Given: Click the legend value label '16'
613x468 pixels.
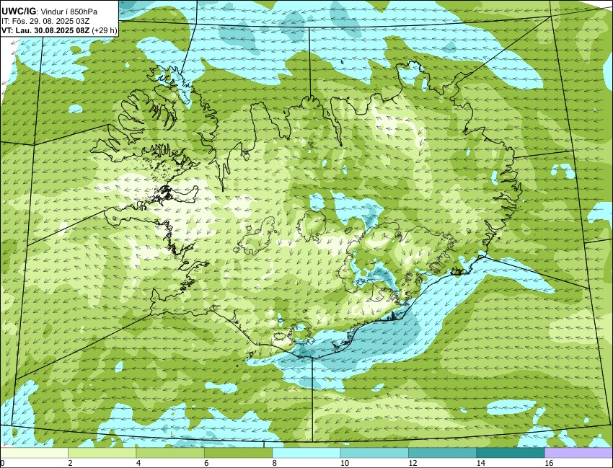Looking at the screenshot, I should click(549, 463).
